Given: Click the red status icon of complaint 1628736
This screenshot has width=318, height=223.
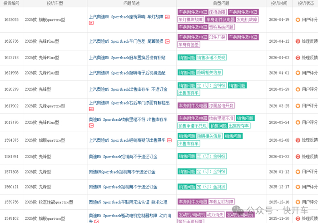Looking at the screenshot, I should (x=298, y=41).
